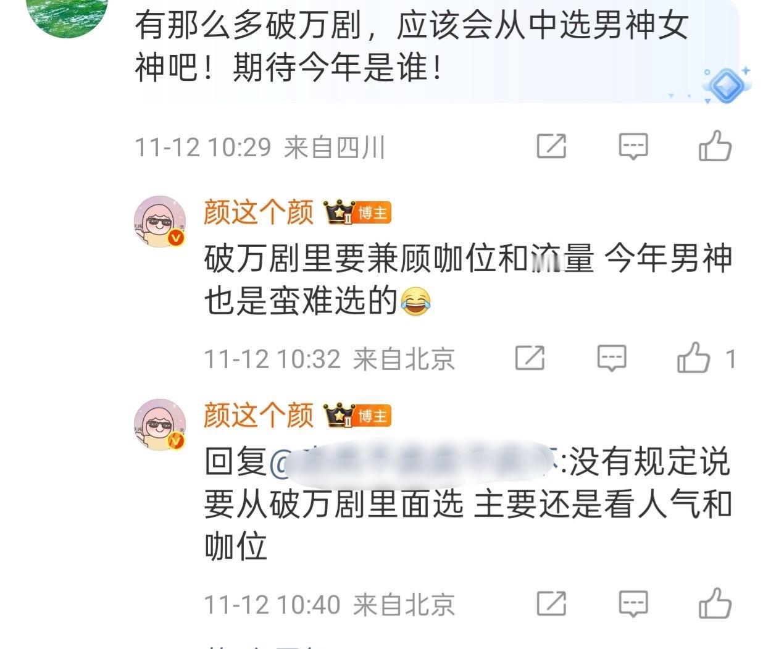Open the reply bubble icon on the 10:40 reply

pyautogui.click(x=633, y=603)
